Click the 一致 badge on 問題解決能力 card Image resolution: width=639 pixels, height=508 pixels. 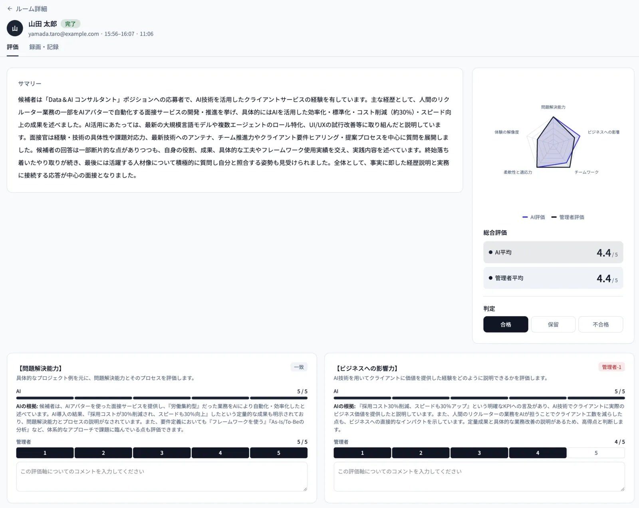click(x=299, y=367)
